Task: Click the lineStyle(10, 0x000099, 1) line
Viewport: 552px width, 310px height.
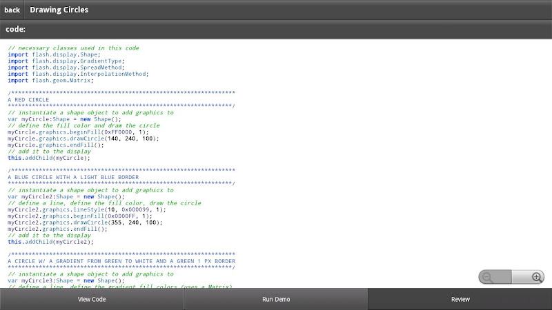Action: 87,209
